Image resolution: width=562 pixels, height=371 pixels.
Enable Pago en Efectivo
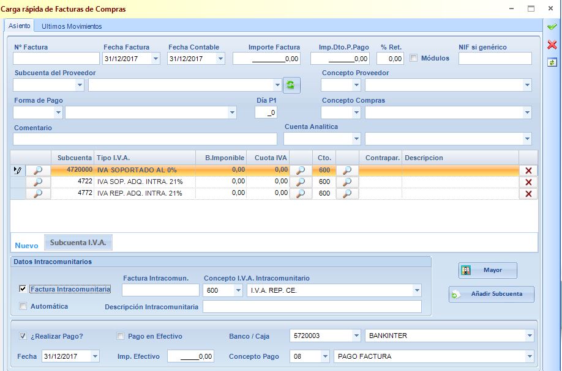tap(121, 336)
